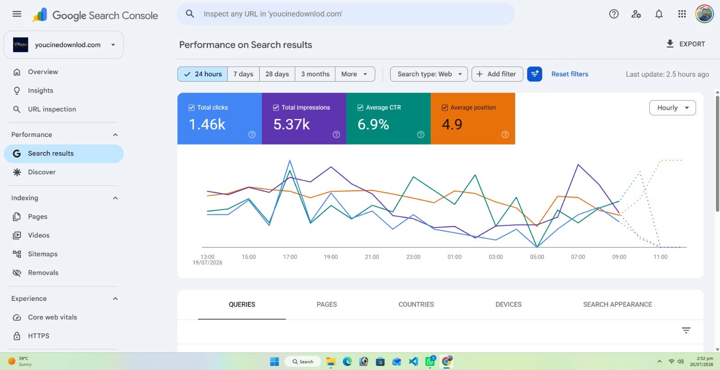
Task: Show help for Total impressions card
Action: pos(336,135)
